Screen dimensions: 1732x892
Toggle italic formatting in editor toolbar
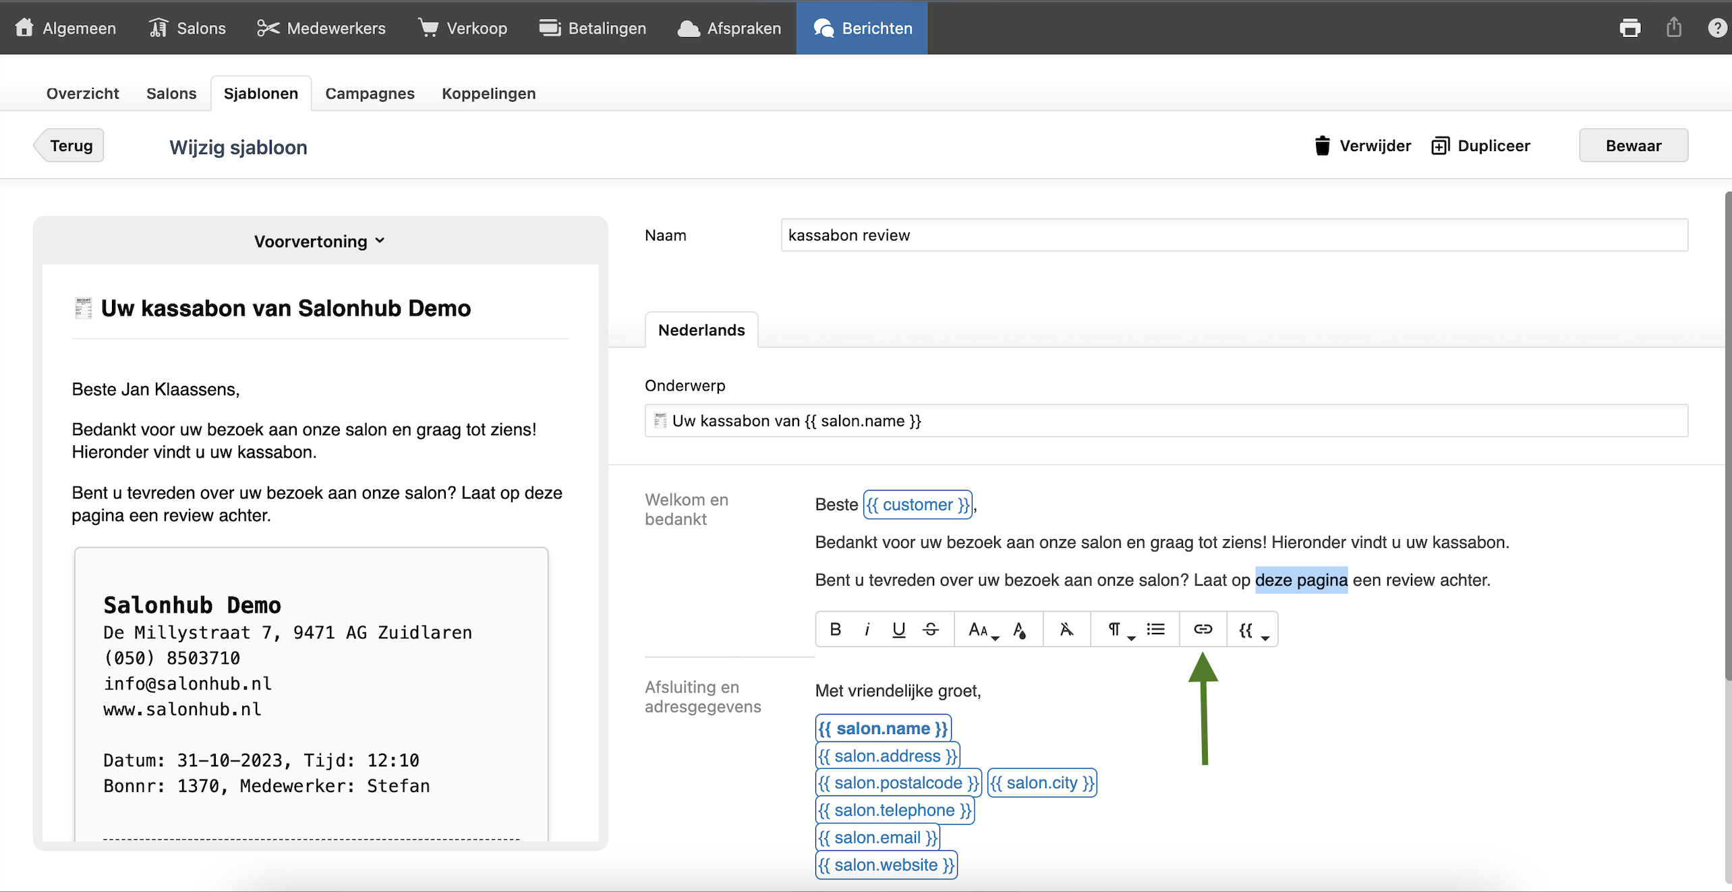867,630
